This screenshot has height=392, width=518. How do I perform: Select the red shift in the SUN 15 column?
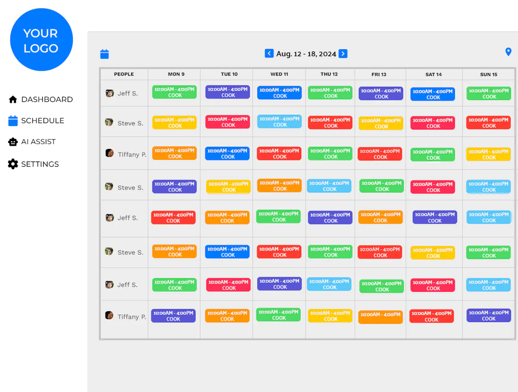(x=489, y=123)
